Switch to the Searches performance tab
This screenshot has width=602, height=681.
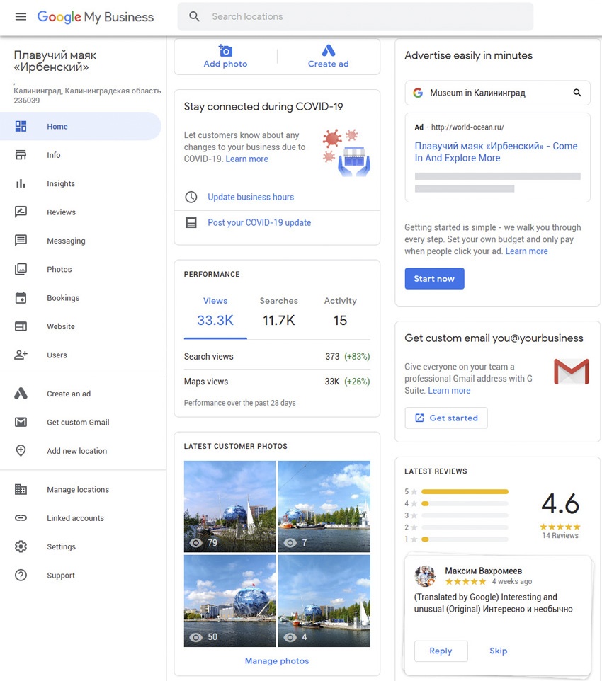[x=278, y=313]
